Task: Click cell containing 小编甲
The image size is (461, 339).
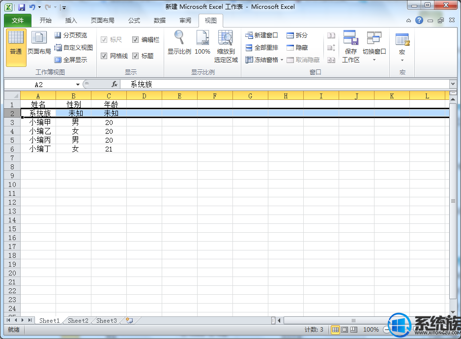Action: coord(38,123)
